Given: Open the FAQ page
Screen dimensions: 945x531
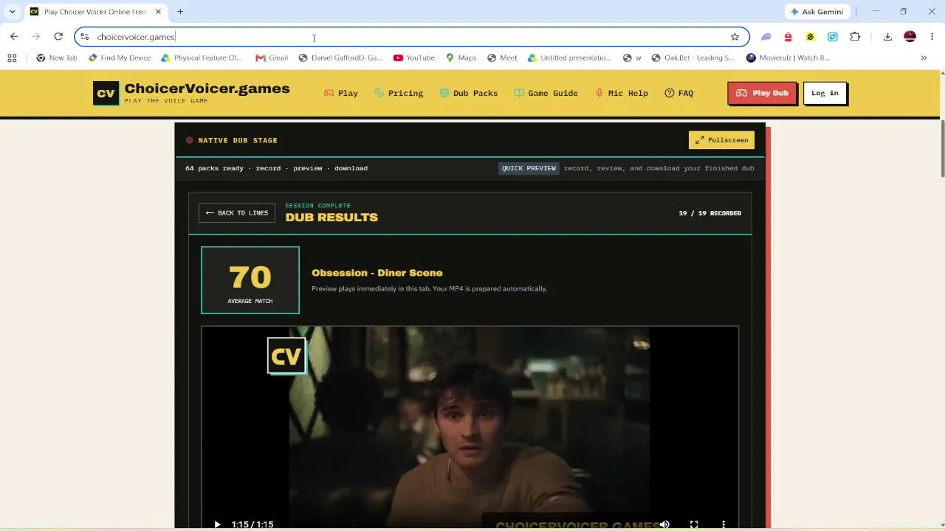Looking at the screenshot, I should (679, 93).
